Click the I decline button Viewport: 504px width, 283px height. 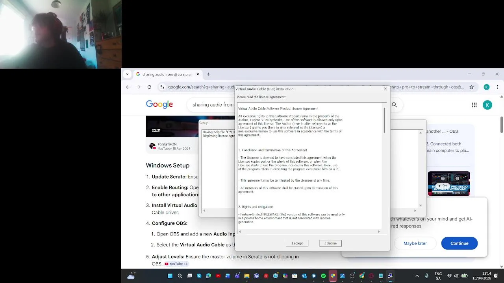coord(330,243)
